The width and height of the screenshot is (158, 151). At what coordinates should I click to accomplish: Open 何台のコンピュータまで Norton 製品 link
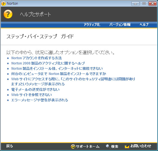(59, 74)
